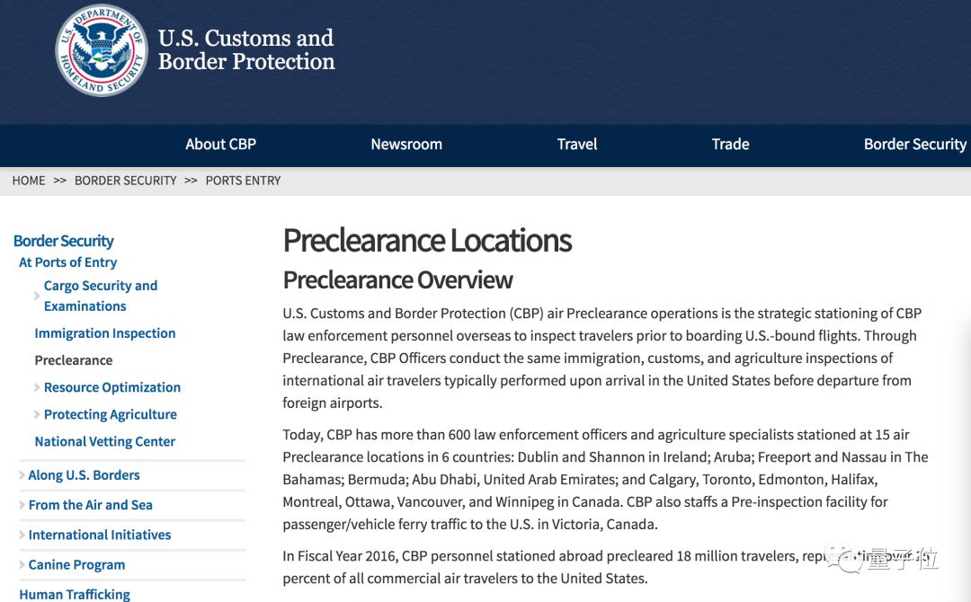
Task: Open the At Ports of Entry sidebar link
Action: click(x=68, y=262)
